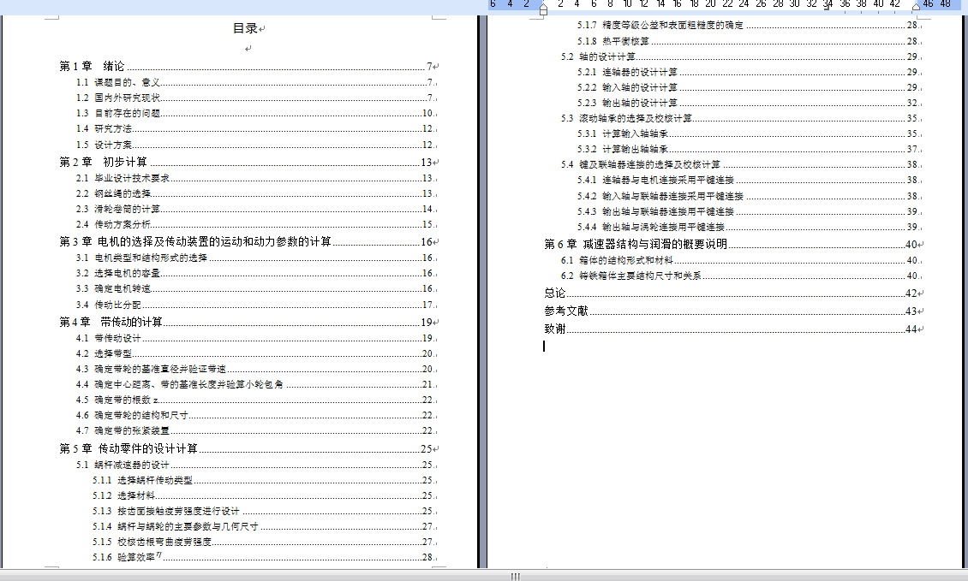Click the hanging indent marker on the ruler

coord(543,7)
